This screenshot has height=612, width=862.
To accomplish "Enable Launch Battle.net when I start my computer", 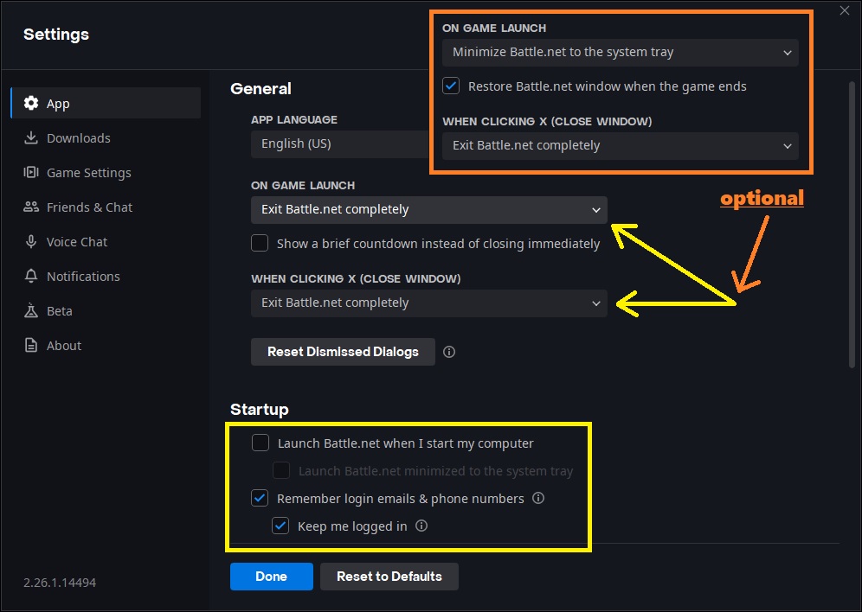I will (261, 443).
